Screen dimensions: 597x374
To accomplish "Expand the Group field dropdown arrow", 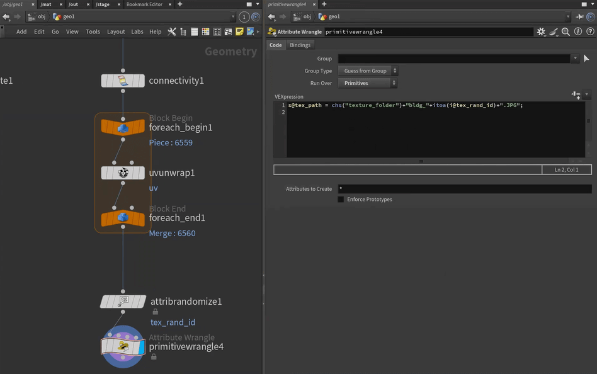I will (x=574, y=59).
